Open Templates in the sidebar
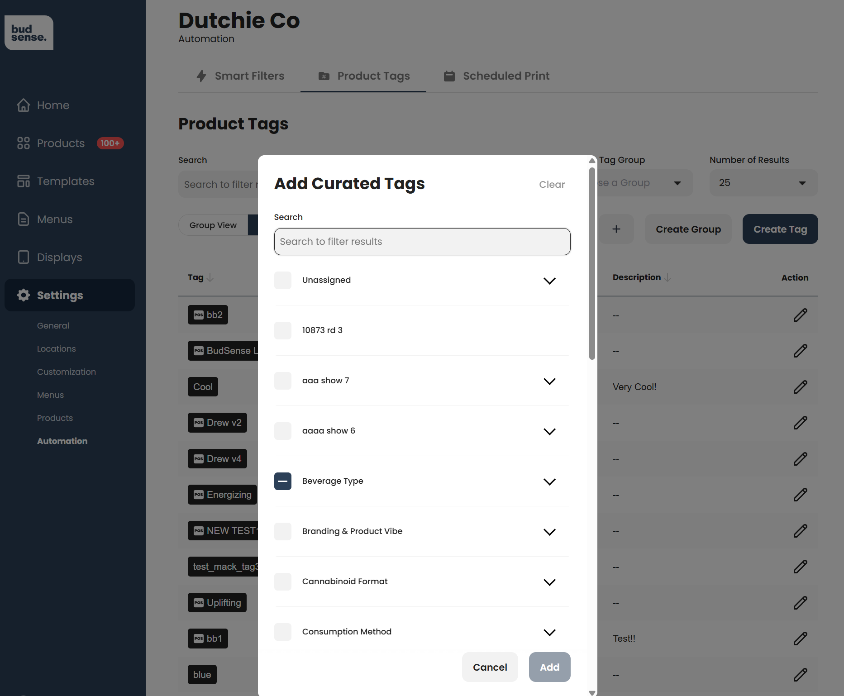This screenshot has width=844, height=696. [56, 181]
